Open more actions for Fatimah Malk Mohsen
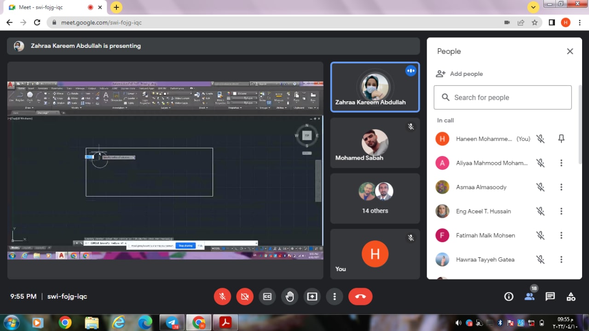Image resolution: width=589 pixels, height=331 pixels. click(x=561, y=235)
